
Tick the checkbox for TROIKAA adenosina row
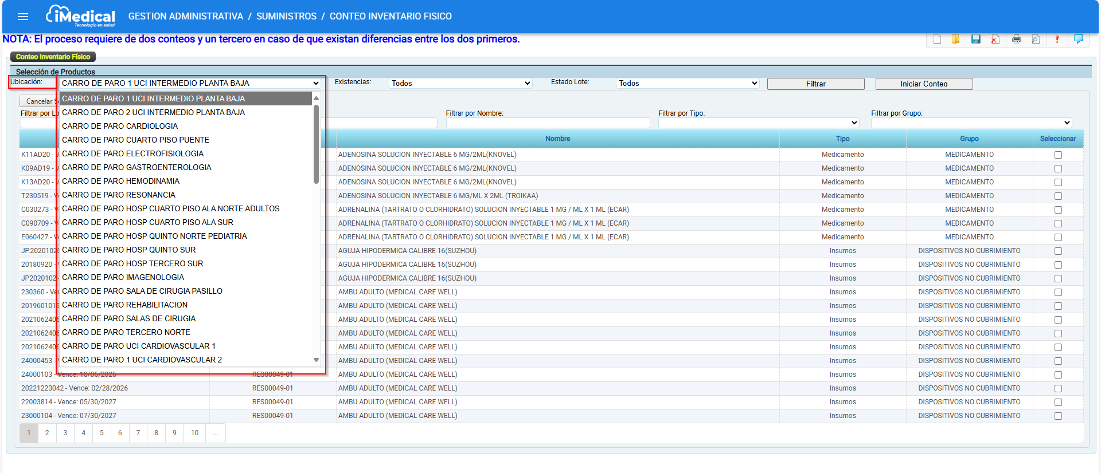point(1058,196)
